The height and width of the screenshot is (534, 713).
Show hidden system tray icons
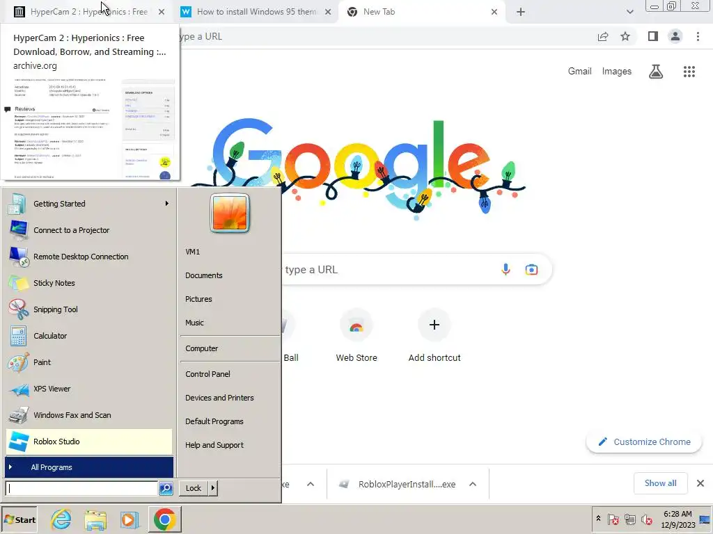(598, 519)
